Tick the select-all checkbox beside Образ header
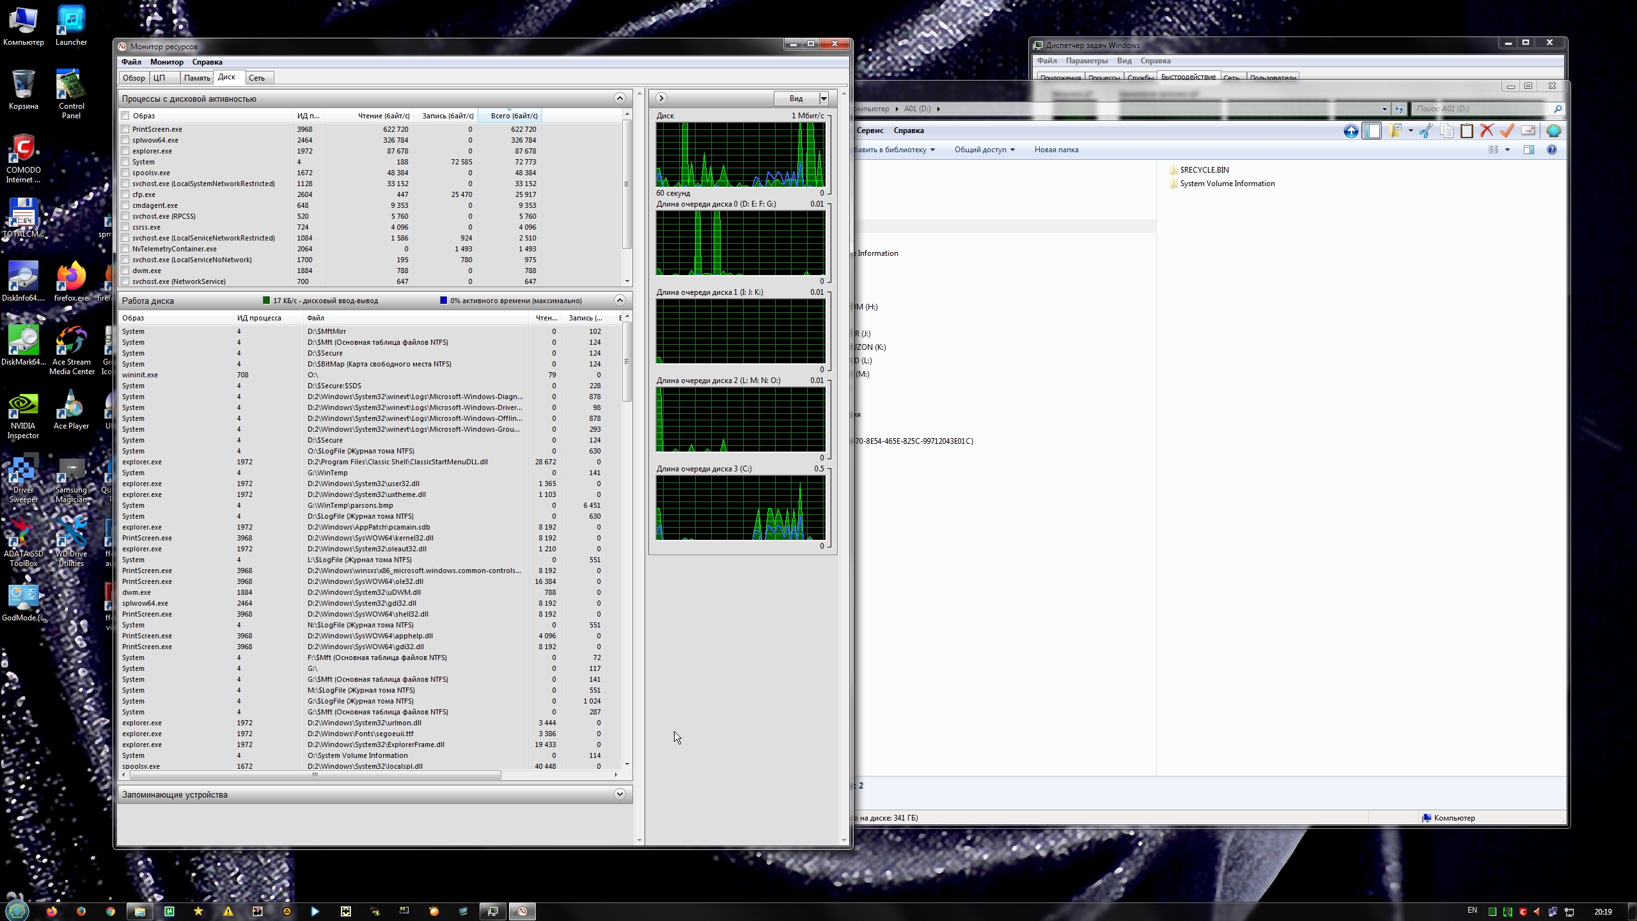 point(125,116)
